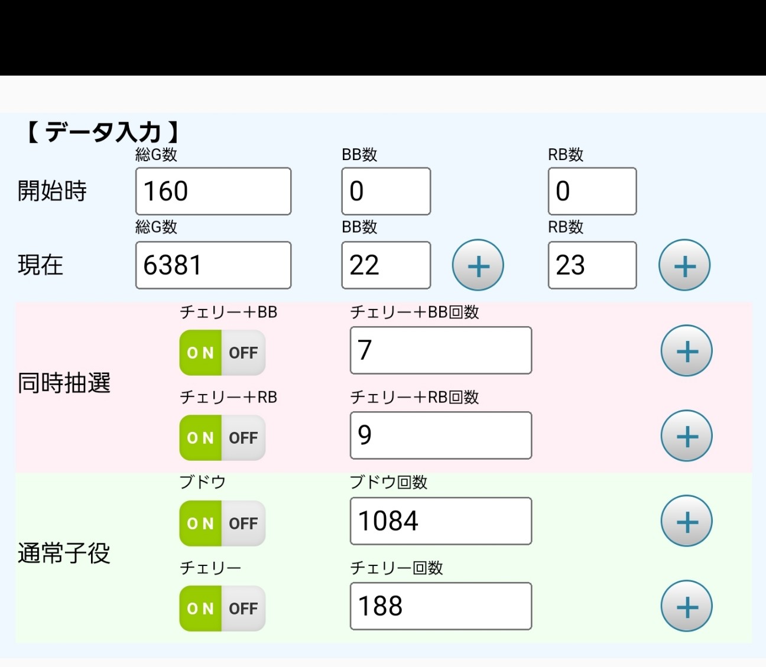Disable the チェリー toggle

(x=244, y=608)
